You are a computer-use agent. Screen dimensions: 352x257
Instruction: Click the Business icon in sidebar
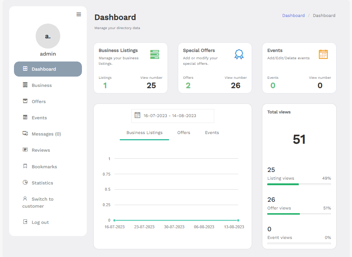coord(25,85)
